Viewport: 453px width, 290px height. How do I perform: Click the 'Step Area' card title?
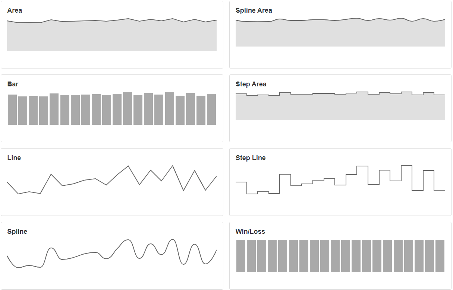251,84
